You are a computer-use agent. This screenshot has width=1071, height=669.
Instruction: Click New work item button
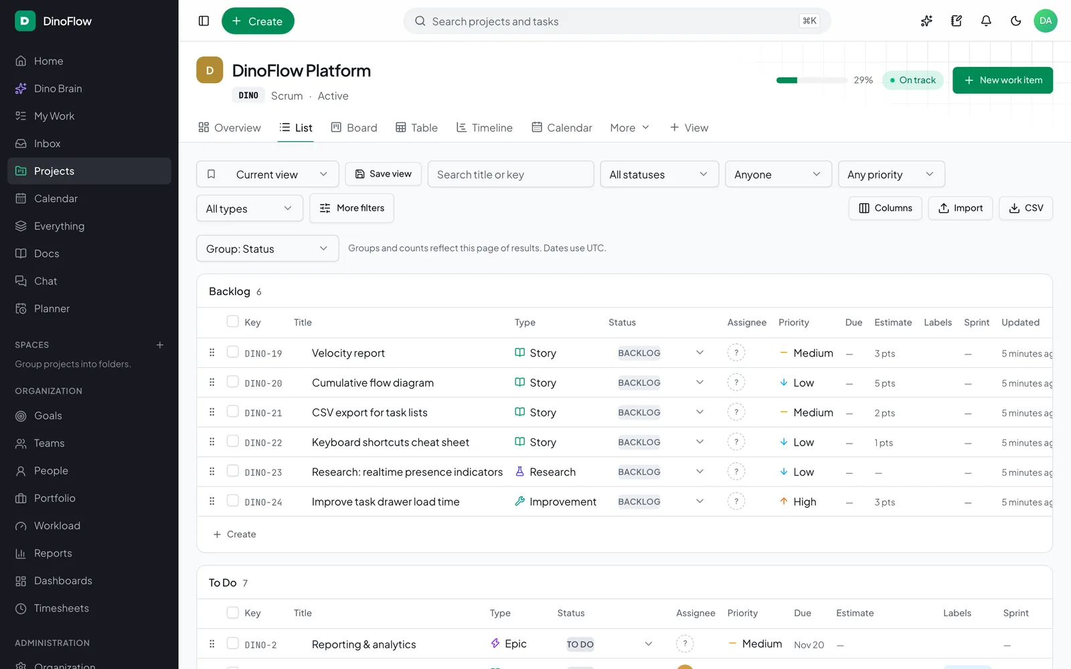[x=1003, y=80]
